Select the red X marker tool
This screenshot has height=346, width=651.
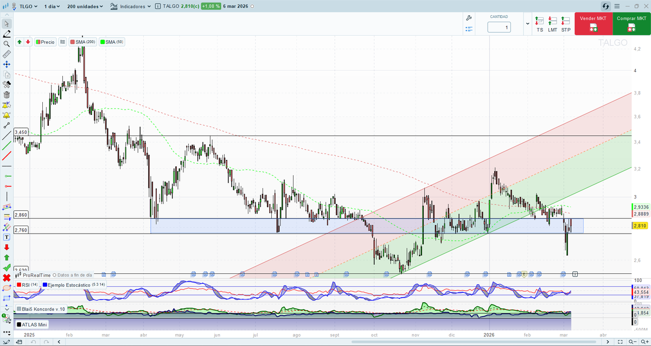(7, 278)
